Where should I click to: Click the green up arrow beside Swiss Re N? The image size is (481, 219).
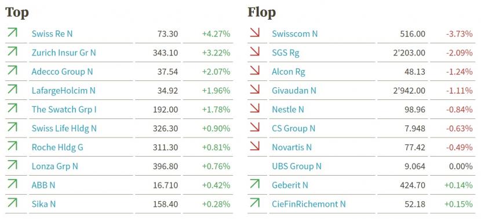point(12,32)
